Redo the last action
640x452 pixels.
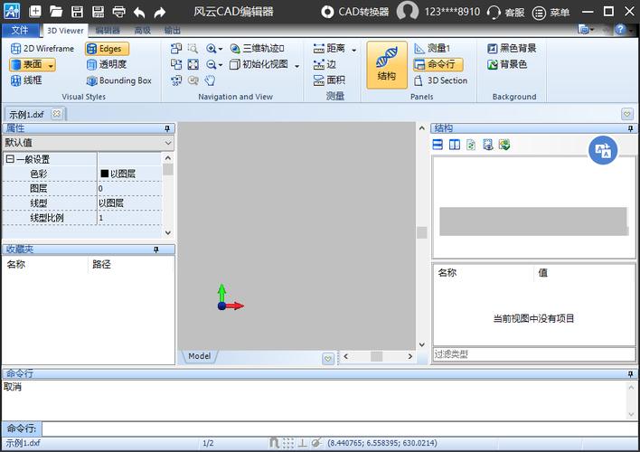point(160,12)
